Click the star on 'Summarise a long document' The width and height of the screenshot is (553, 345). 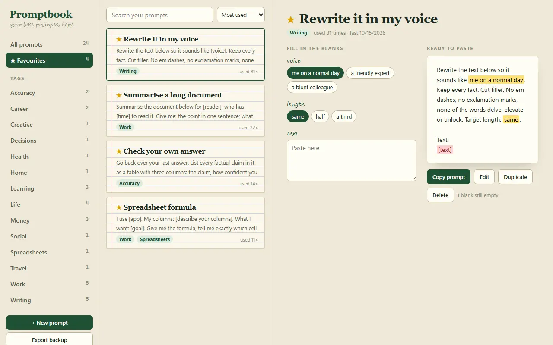pyautogui.click(x=119, y=95)
